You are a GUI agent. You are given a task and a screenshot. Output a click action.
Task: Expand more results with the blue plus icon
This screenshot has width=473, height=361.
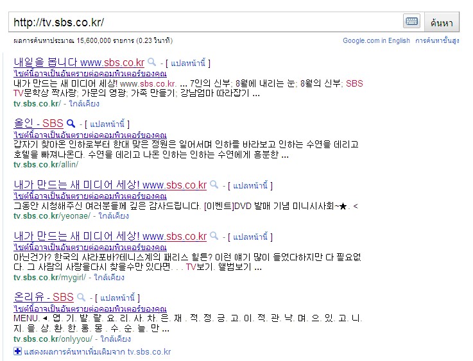pyautogui.click(x=17, y=351)
